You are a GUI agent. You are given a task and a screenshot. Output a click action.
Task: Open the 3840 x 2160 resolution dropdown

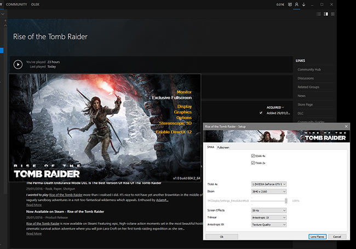269,192
